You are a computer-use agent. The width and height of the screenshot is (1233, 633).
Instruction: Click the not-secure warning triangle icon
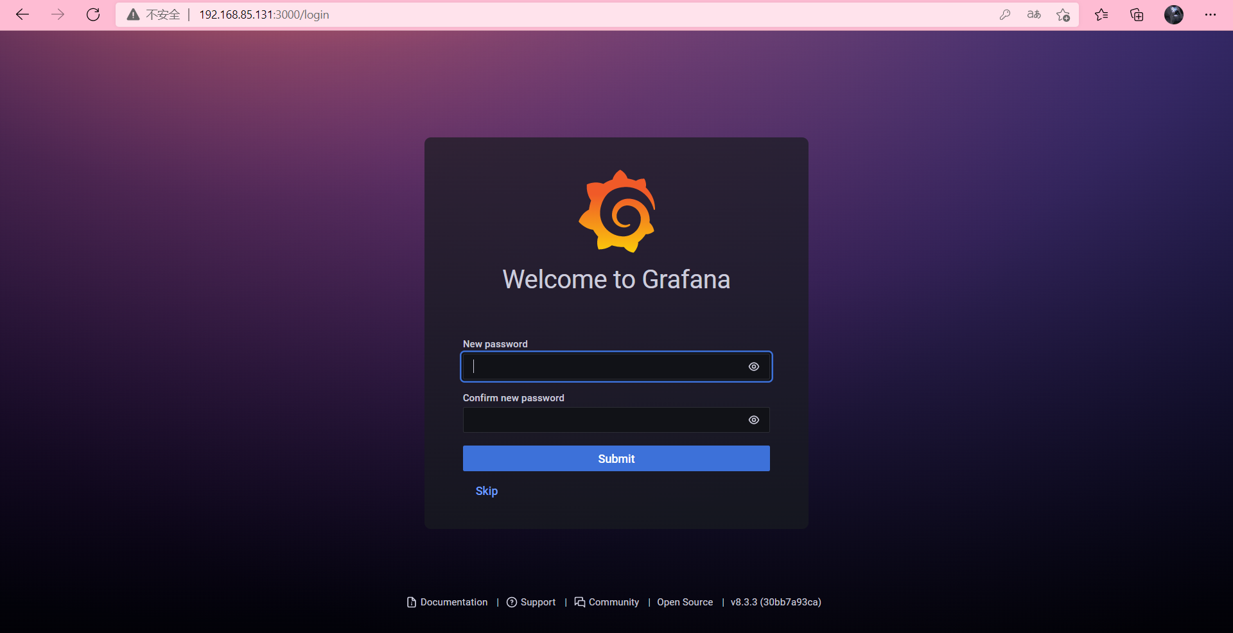pos(133,15)
